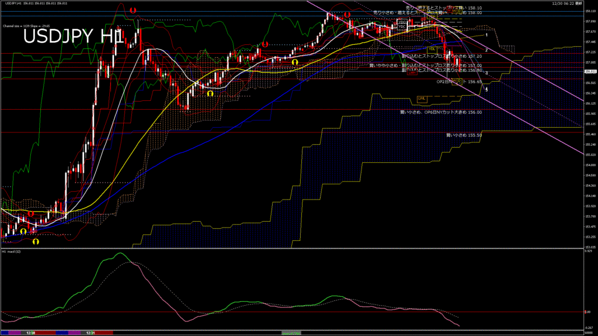
Task: Select the 155.50 small buy annotation
Action: point(464,135)
